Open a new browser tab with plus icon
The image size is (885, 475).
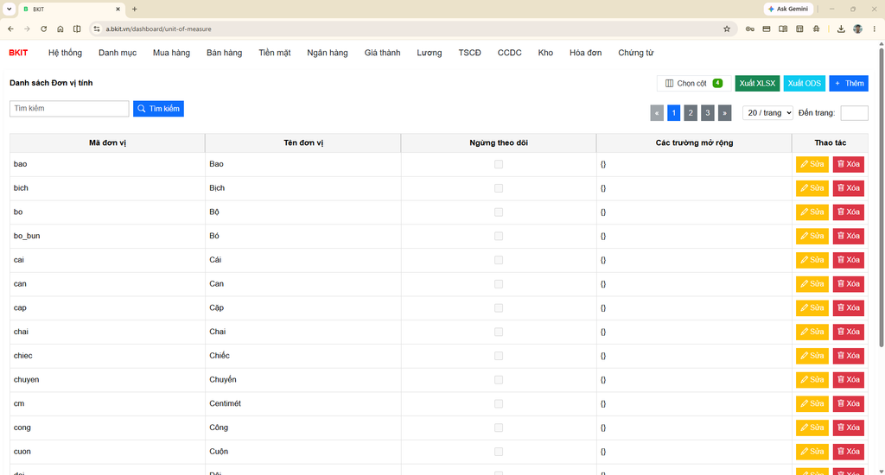[134, 9]
